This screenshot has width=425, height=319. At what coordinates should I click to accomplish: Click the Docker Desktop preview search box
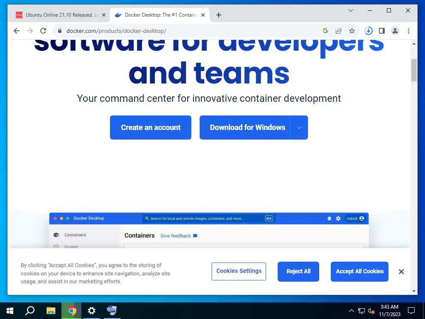[x=209, y=218]
